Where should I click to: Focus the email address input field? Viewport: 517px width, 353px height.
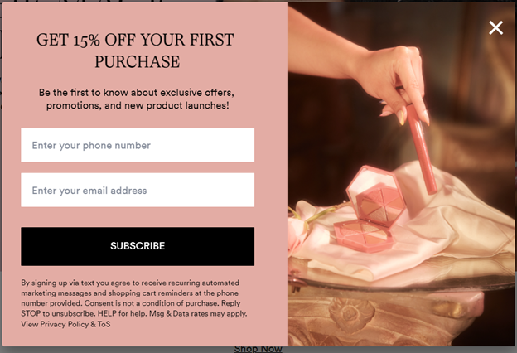point(138,190)
